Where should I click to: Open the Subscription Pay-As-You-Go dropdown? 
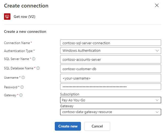(111, 100)
